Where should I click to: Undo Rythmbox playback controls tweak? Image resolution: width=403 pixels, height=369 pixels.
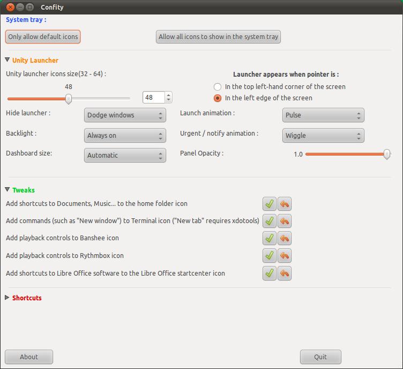pos(285,256)
